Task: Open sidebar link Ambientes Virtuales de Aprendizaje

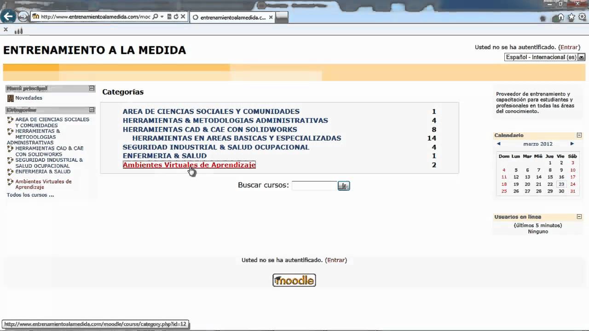Action: 43,184
